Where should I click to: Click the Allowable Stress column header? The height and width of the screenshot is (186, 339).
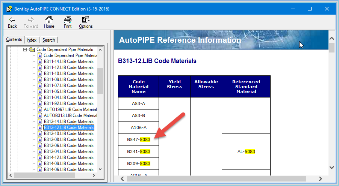click(x=206, y=87)
